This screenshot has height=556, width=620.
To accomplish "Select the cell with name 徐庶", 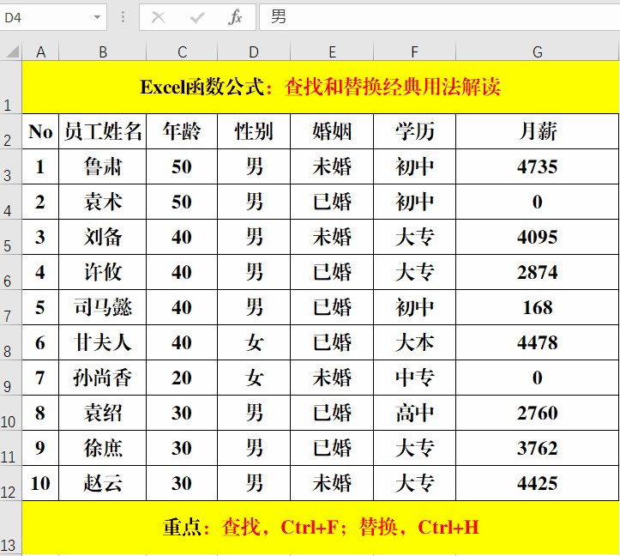I will [x=103, y=448].
